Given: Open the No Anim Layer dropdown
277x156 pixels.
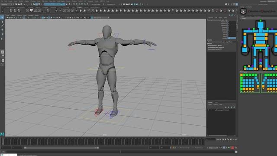Looking at the screenshot, I should pyautogui.click(x=199, y=148).
